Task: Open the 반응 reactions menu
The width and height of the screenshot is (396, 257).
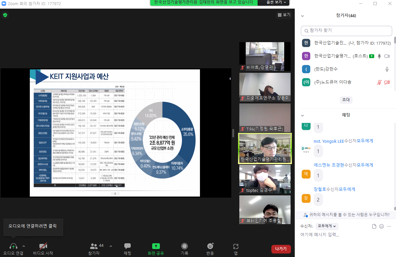Action: click(x=210, y=249)
